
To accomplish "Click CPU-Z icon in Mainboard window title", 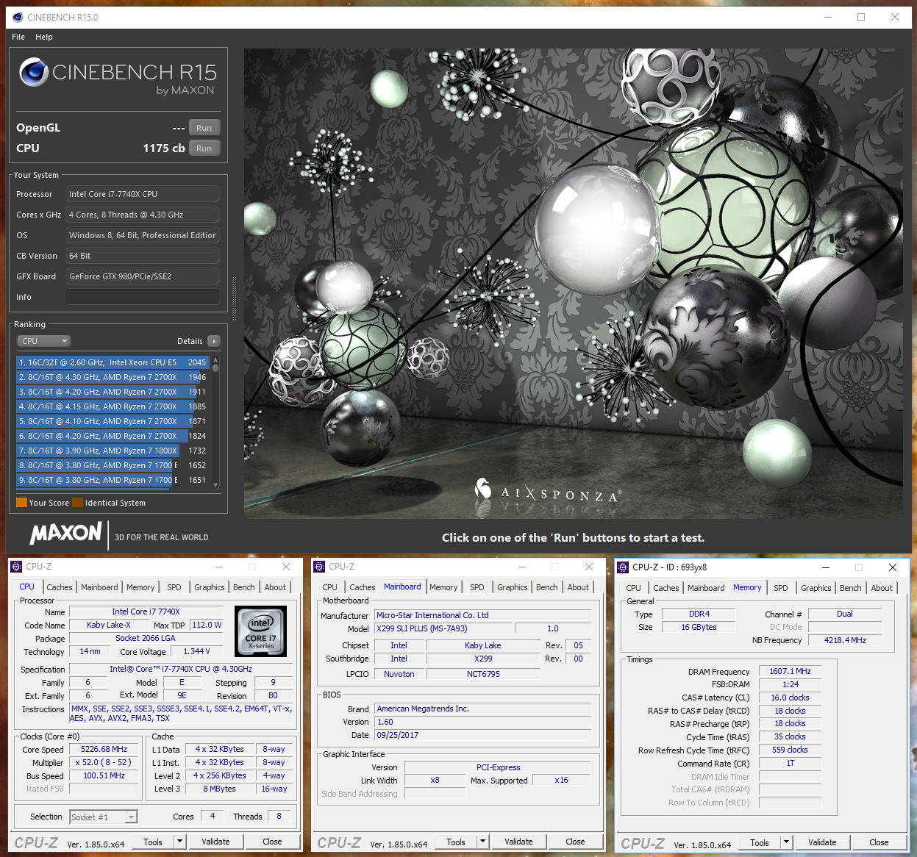I will click(319, 567).
